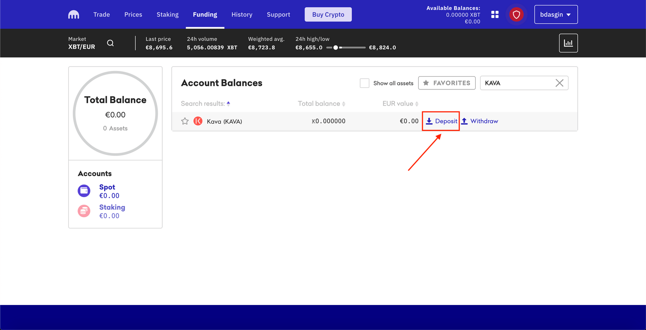Open the Trade menu
Viewport: 646px width, 330px height.
point(102,15)
